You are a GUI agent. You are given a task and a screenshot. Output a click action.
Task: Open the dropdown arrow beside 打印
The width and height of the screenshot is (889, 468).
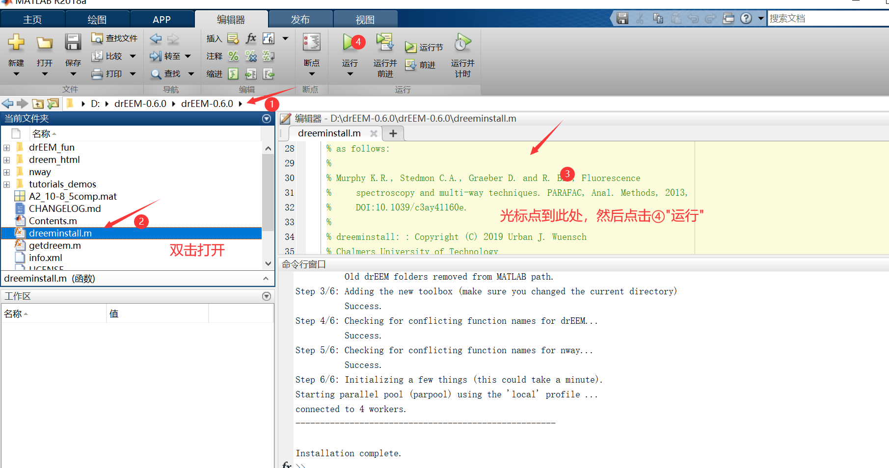tap(133, 74)
